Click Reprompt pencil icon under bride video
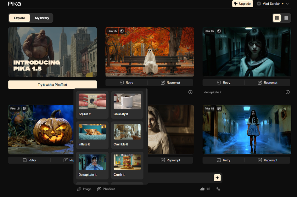Screen dimensions: 297x197 tap(163, 160)
